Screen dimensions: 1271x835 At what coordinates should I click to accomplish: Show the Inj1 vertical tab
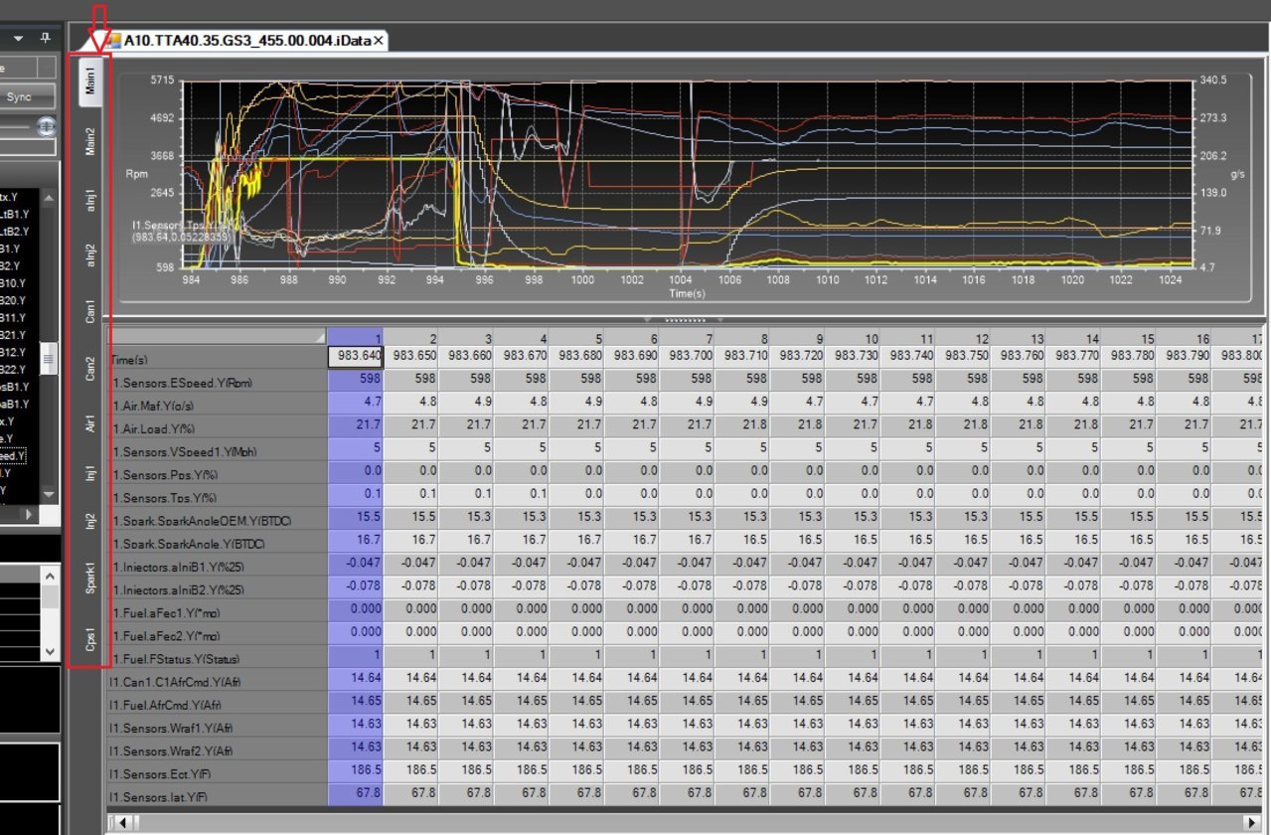90,472
